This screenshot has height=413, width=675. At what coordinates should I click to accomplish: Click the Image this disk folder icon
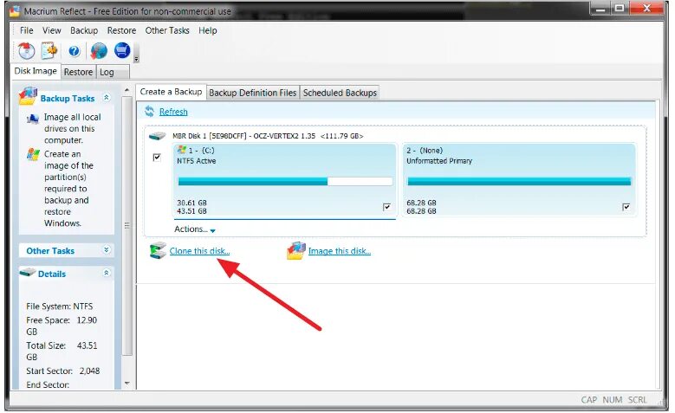tap(296, 250)
